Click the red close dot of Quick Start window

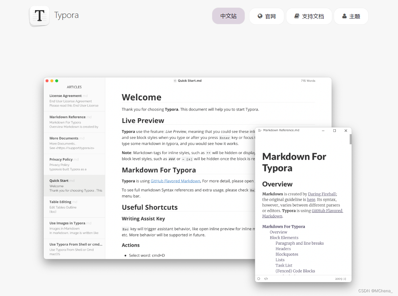tap(47, 81)
